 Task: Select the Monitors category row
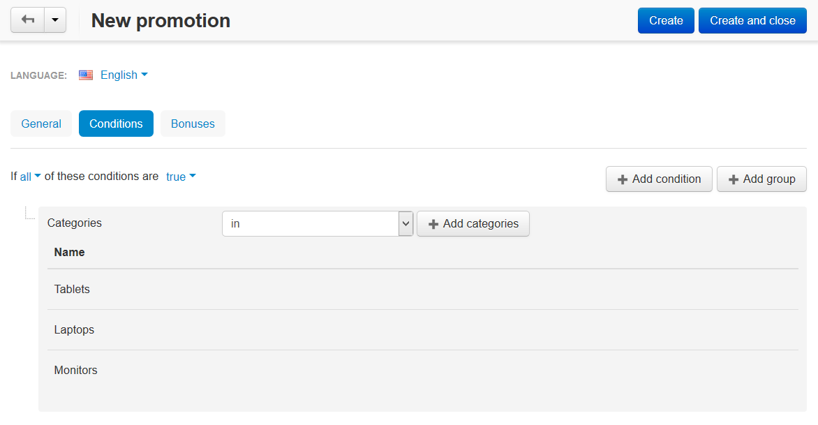point(422,371)
